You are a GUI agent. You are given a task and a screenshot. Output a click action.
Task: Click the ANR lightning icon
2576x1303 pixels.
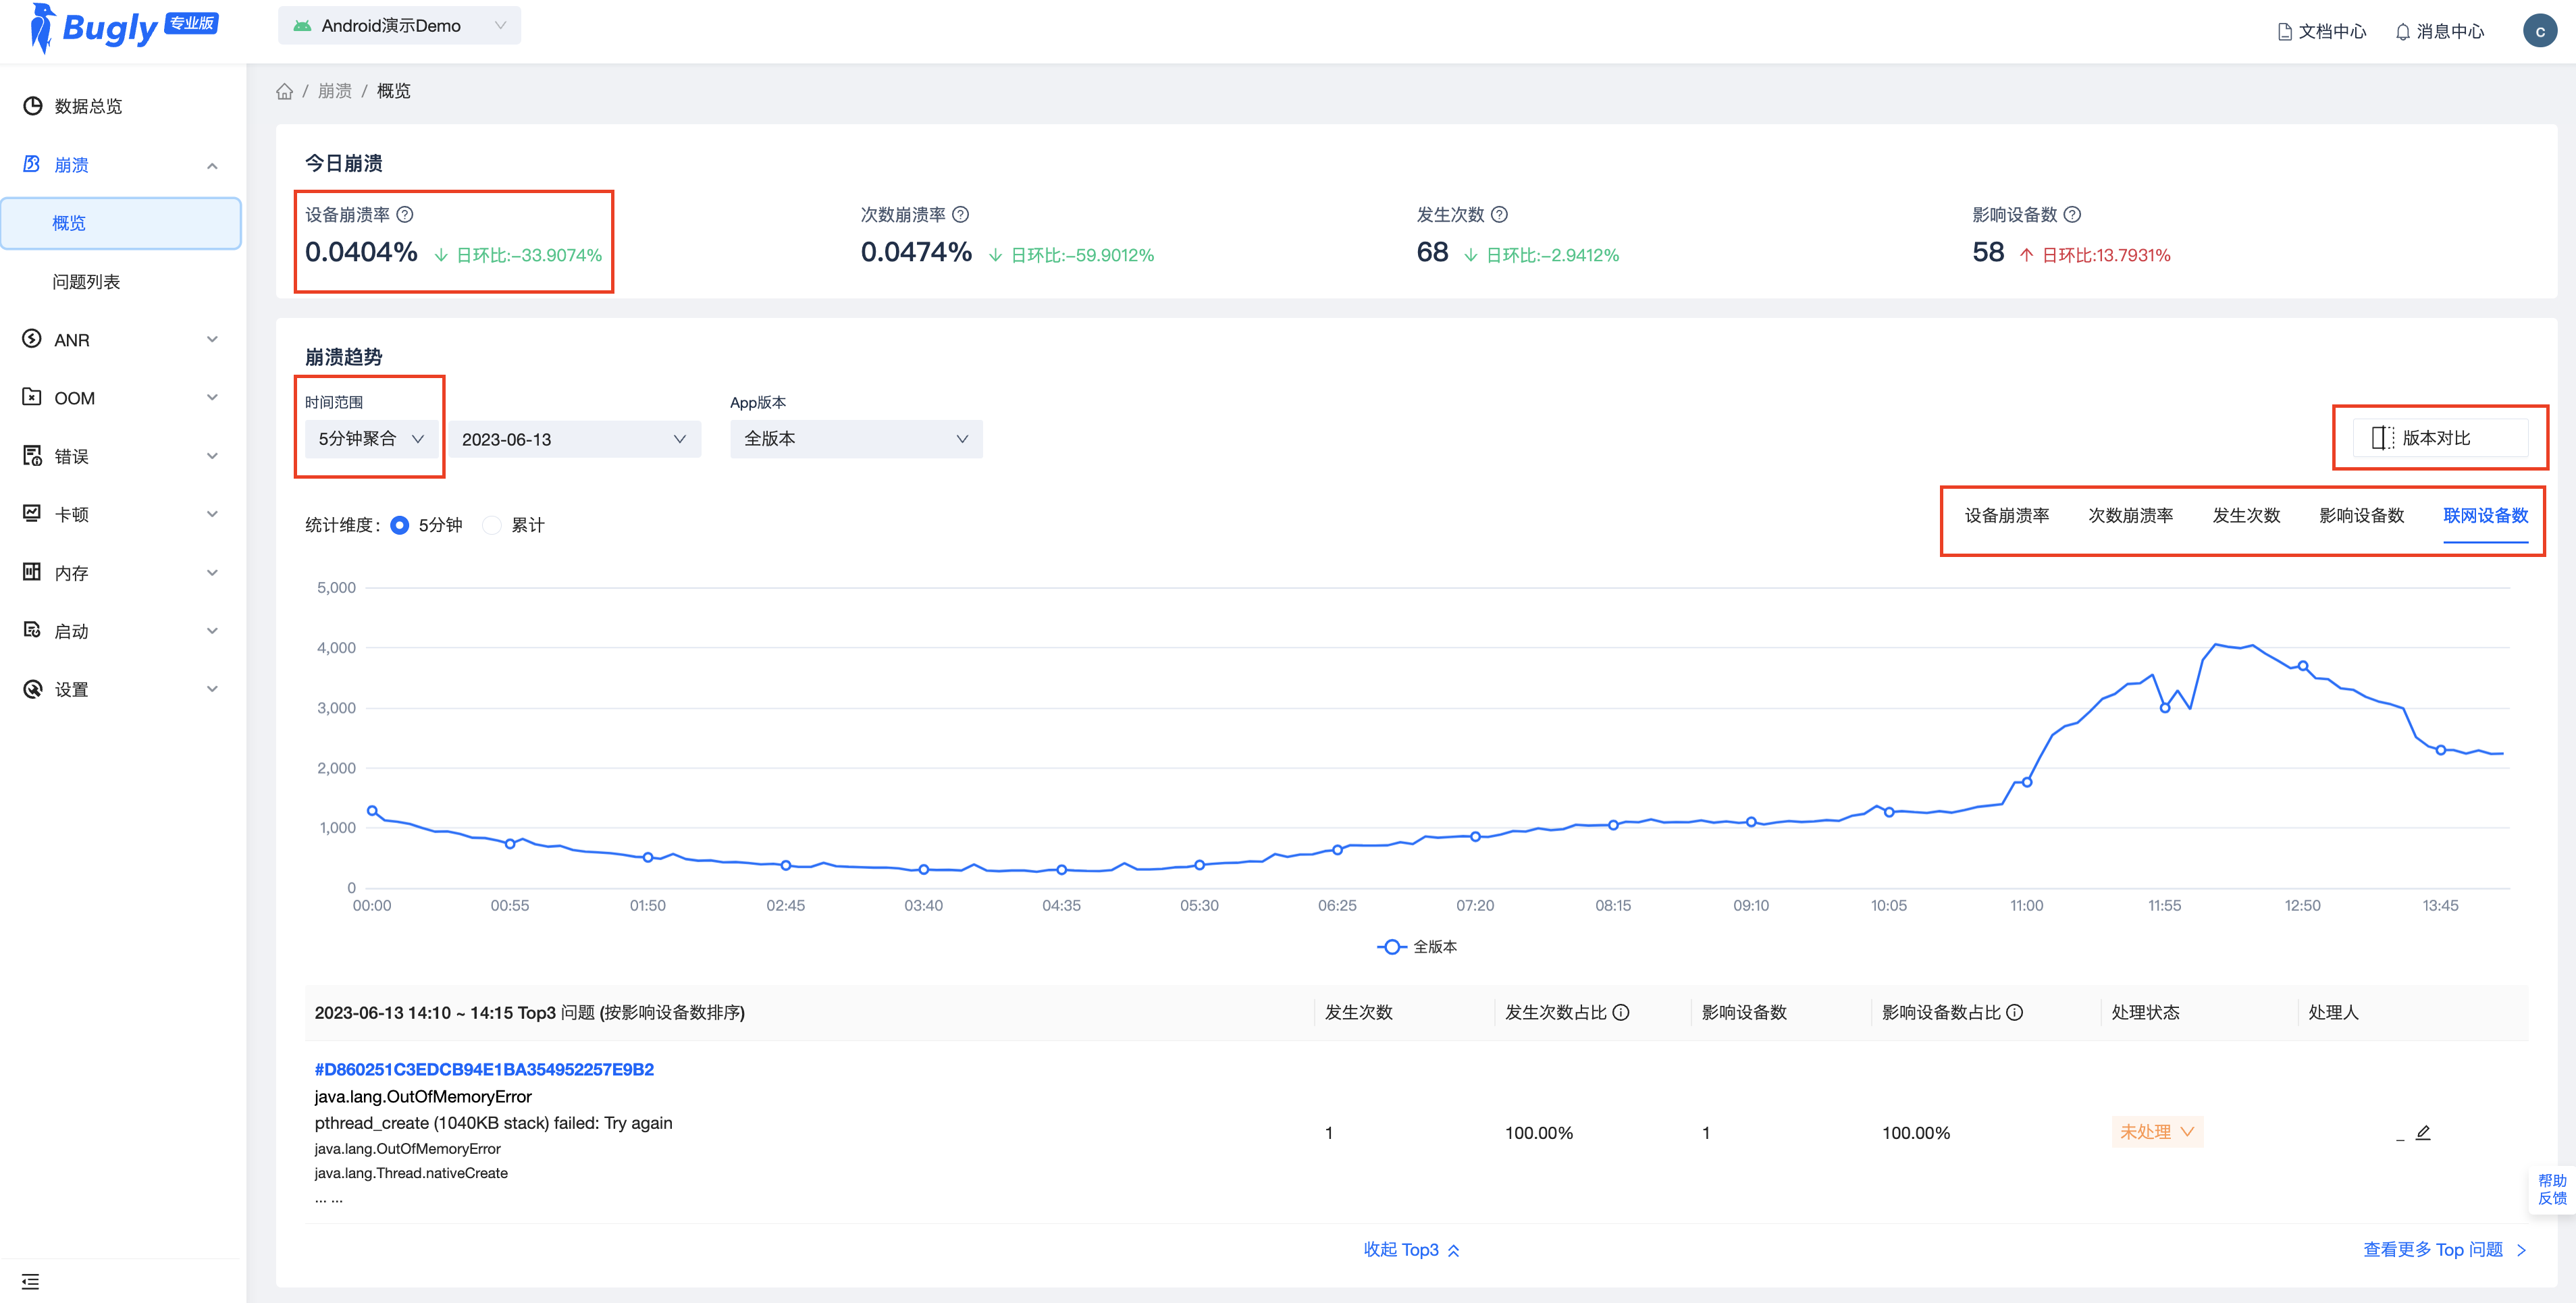(x=32, y=339)
